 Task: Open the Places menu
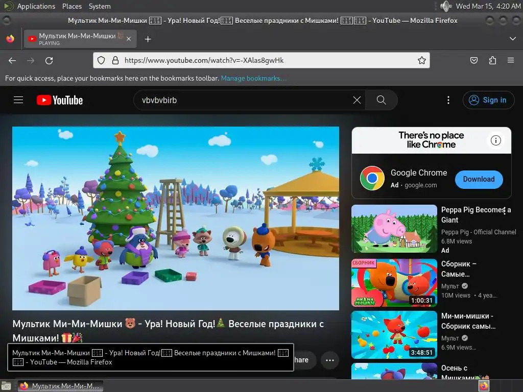click(72, 6)
